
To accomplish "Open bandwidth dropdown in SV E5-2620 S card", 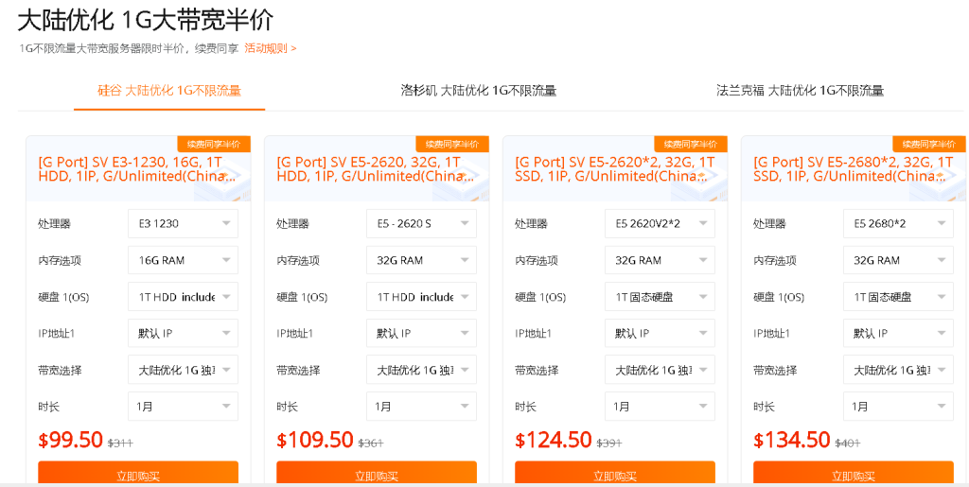I will click(421, 370).
